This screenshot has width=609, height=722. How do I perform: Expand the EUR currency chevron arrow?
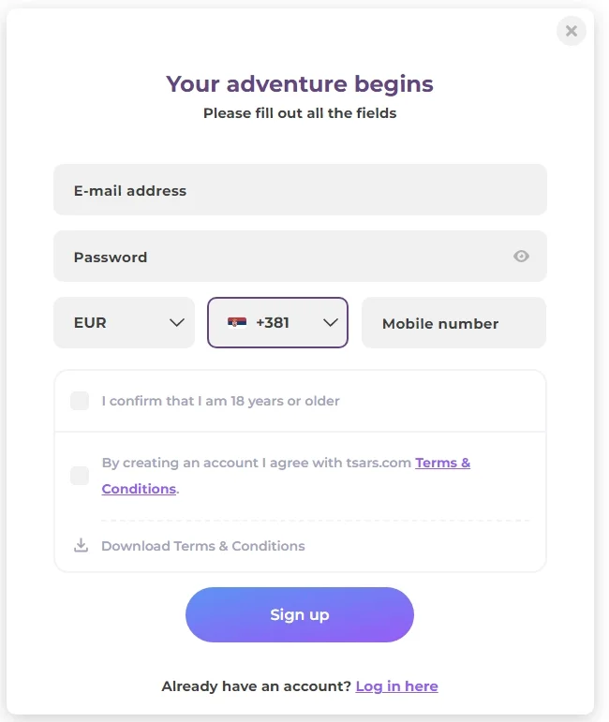coord(176,323)
